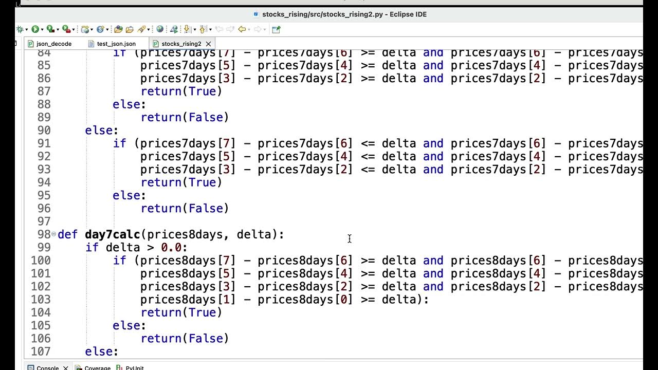Click the New Java Package icon
The width and height of the screenshot is (658, 370).
[85, 29]
